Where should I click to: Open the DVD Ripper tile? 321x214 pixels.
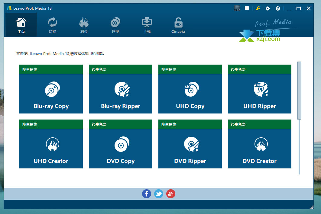click(190, 149)
